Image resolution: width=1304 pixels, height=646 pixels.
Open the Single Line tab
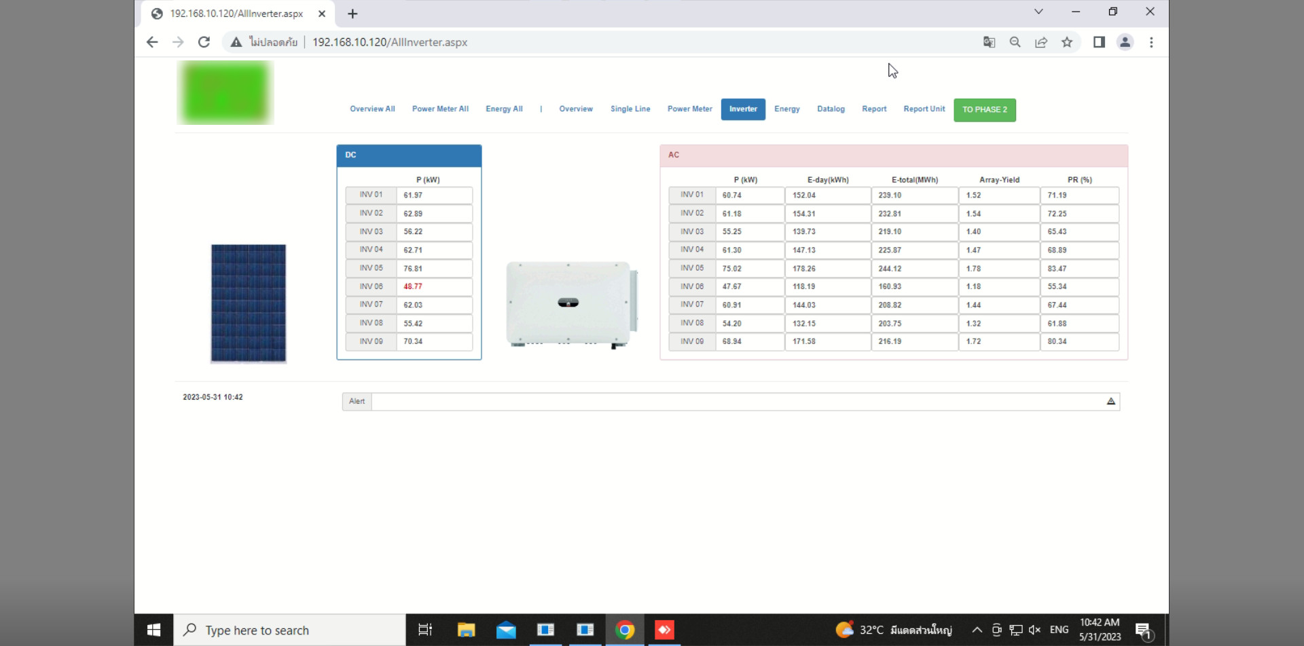[630, 109]
